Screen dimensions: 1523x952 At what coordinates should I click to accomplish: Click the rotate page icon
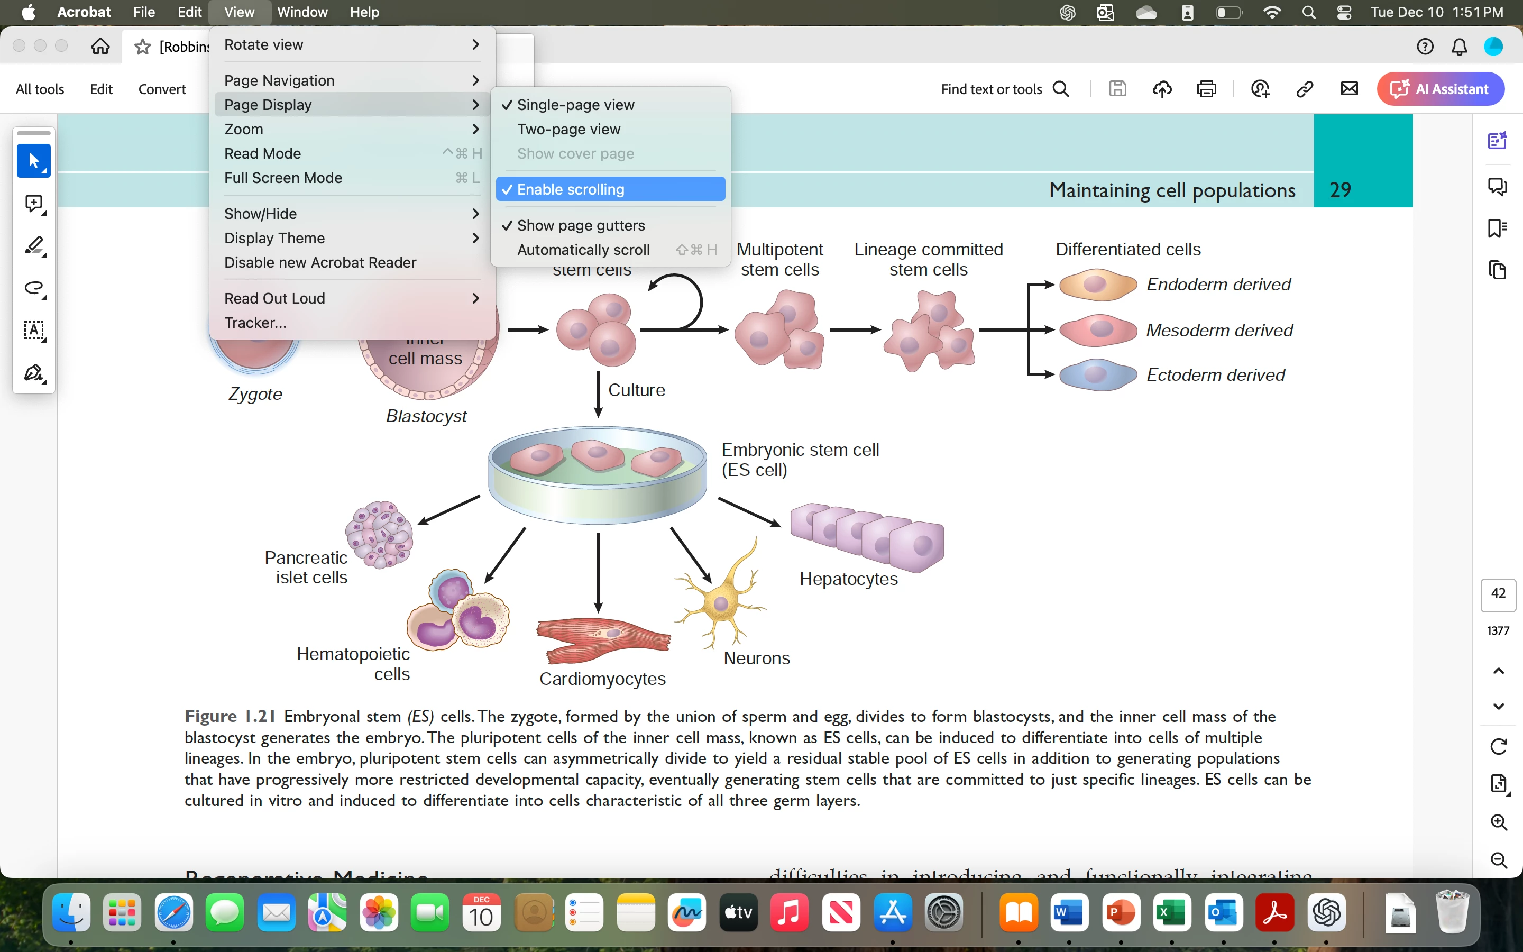tap(1499, 746)
